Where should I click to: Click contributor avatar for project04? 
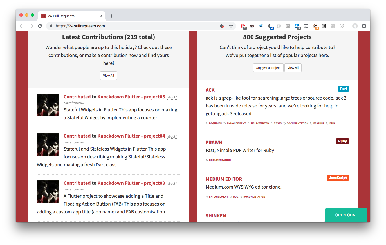[x=48, y=144]
